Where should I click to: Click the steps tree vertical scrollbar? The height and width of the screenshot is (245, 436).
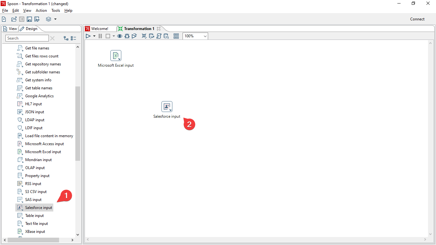pos(78,123)
